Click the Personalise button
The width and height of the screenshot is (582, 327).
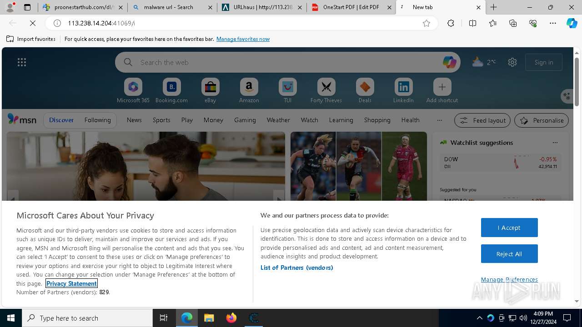click(x=542, y=120)
